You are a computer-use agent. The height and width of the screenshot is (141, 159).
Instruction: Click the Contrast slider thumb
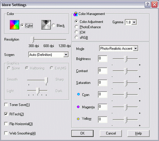[126, 71]
